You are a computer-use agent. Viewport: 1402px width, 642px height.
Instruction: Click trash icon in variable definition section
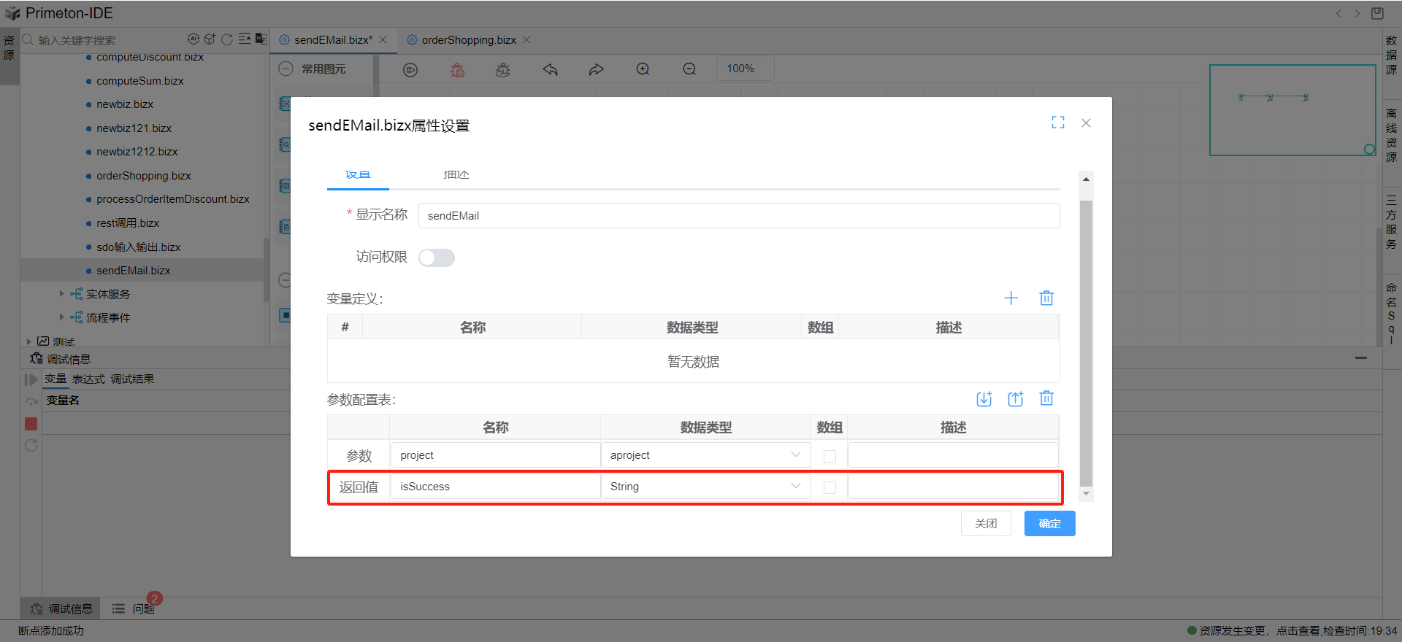[x=1046, y=298]
